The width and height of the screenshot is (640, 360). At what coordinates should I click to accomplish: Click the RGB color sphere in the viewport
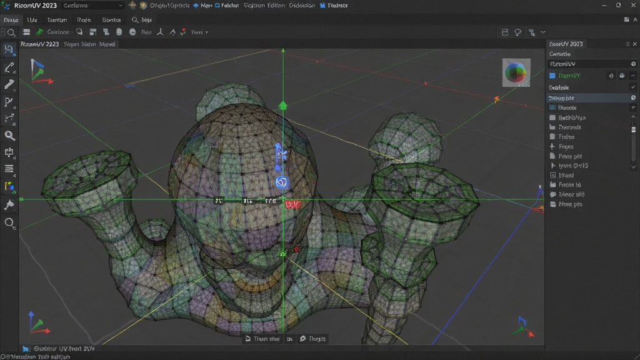click(x=516, y=72)
